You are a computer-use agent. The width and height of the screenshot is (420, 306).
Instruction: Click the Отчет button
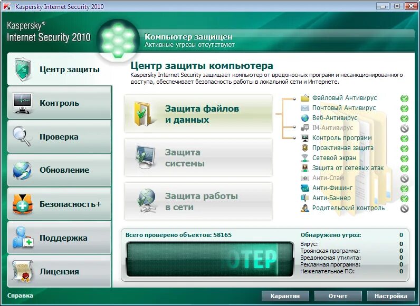[x=338, y=296]
